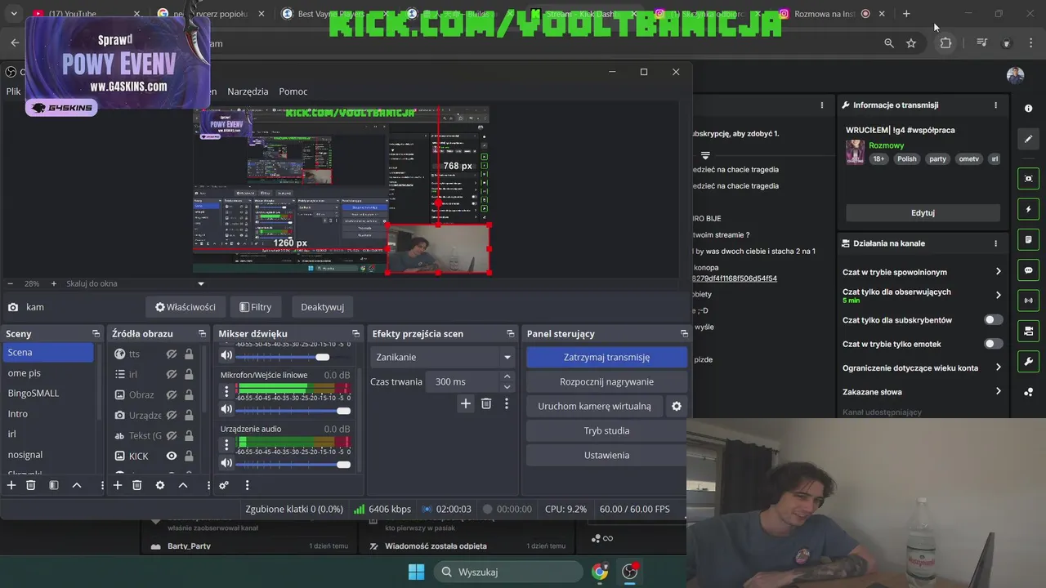Click Kick sidebar broadcast signal icon
The height and width of the screenshot is (588, 1046).
point(1028,301)
